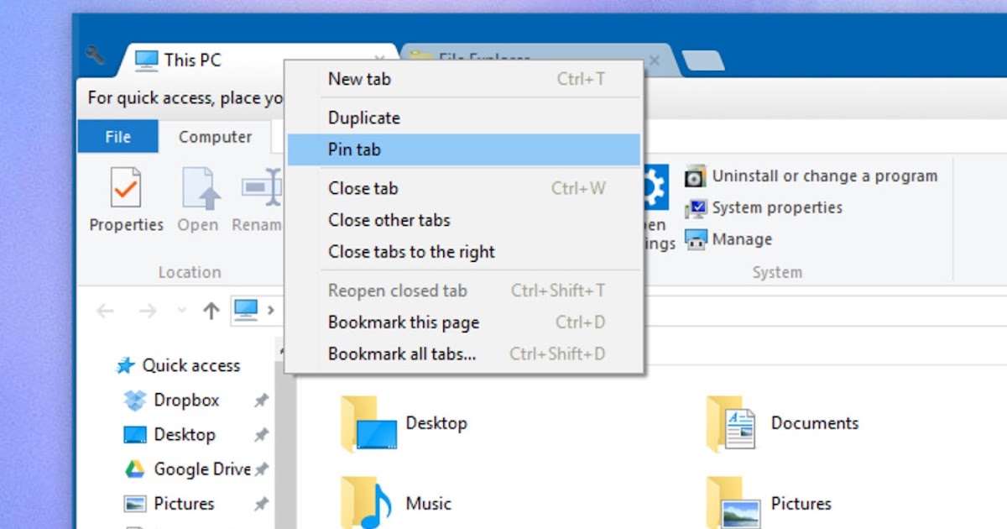Click the Properties icon in the ribbon
Image resolution: width=1007 pixels, height=529 pixels.
(x=125, y=193)
